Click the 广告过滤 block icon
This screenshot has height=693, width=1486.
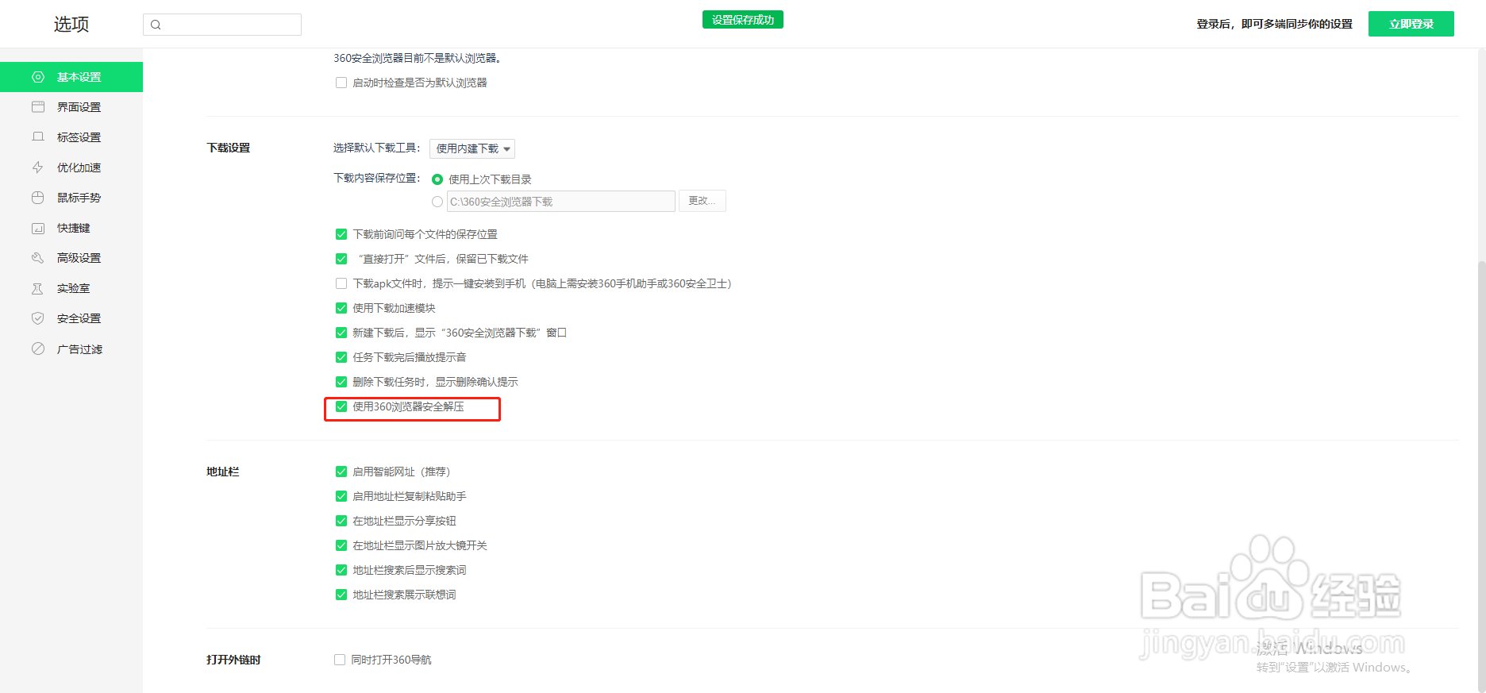37,348
